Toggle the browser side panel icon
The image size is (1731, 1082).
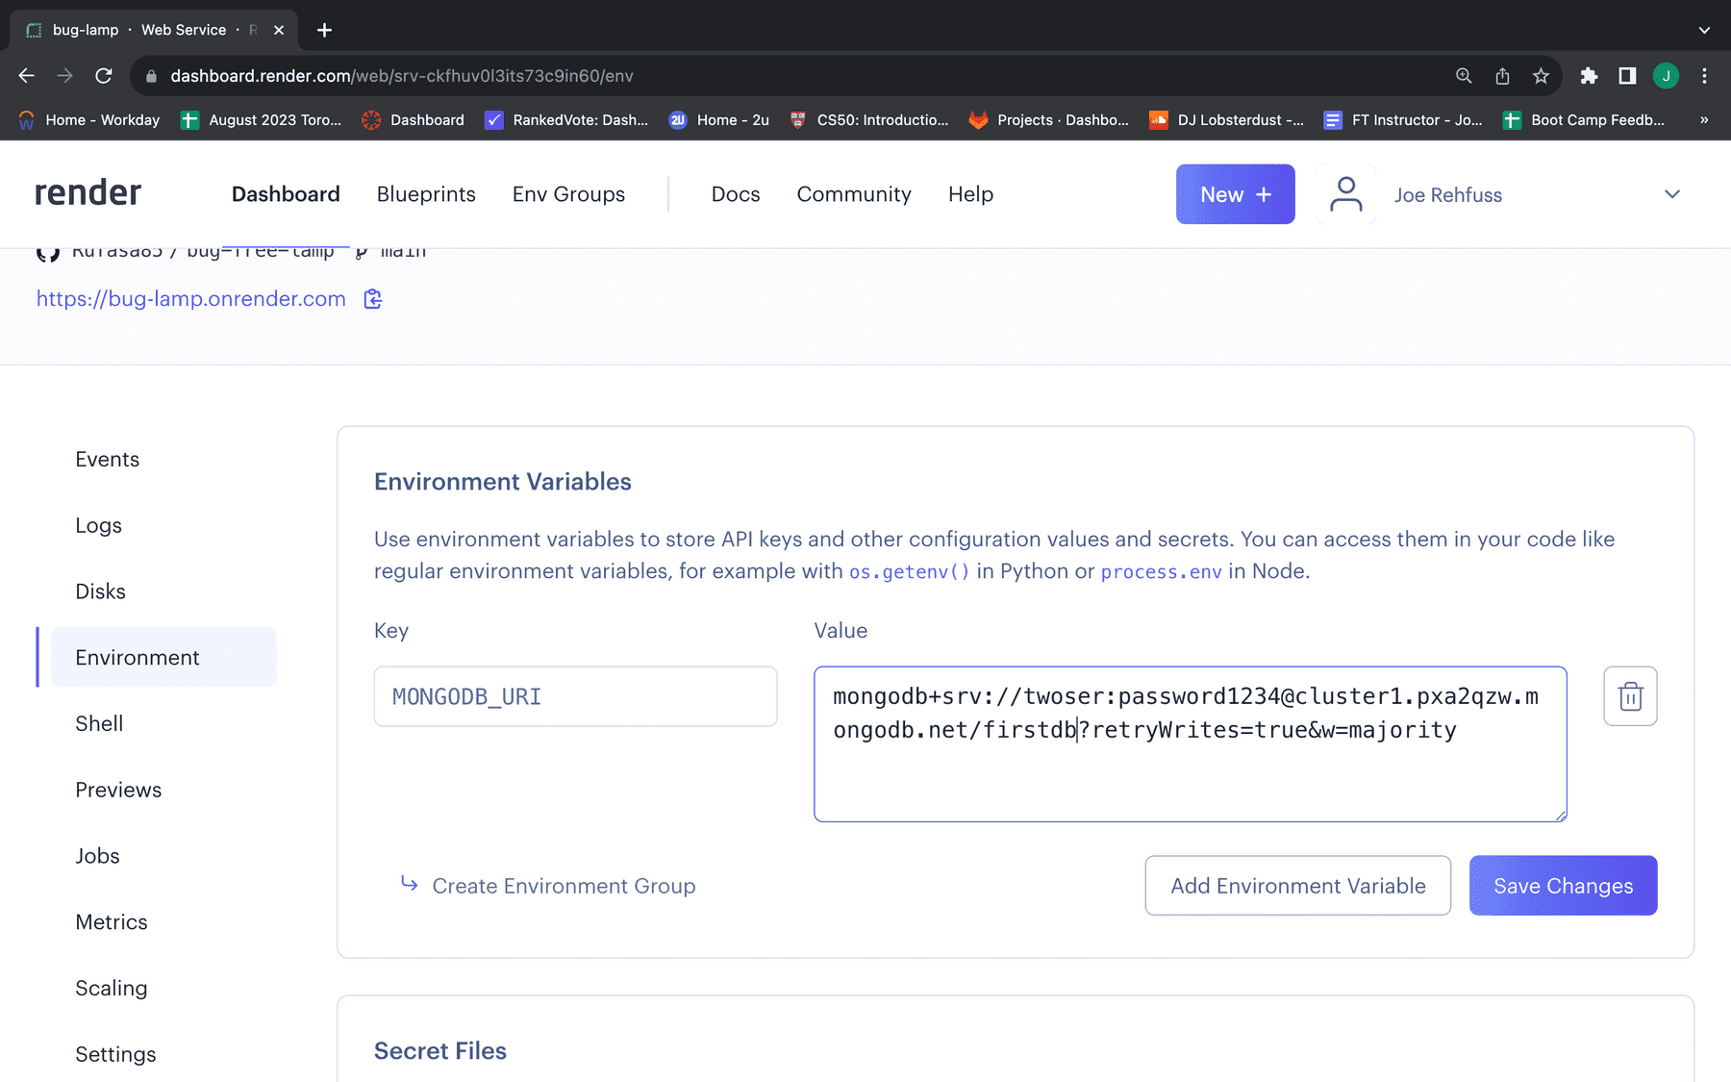(x=1627, y=76)
